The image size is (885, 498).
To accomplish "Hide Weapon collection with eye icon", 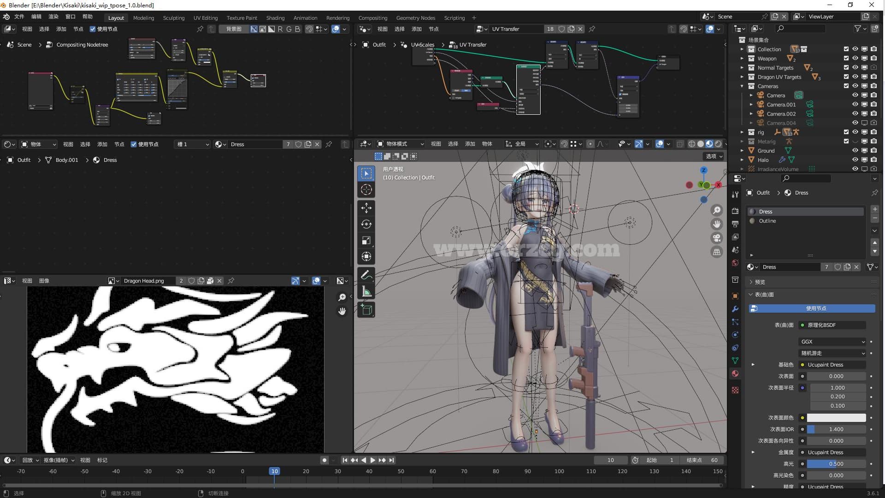I will tap(855, 59).
